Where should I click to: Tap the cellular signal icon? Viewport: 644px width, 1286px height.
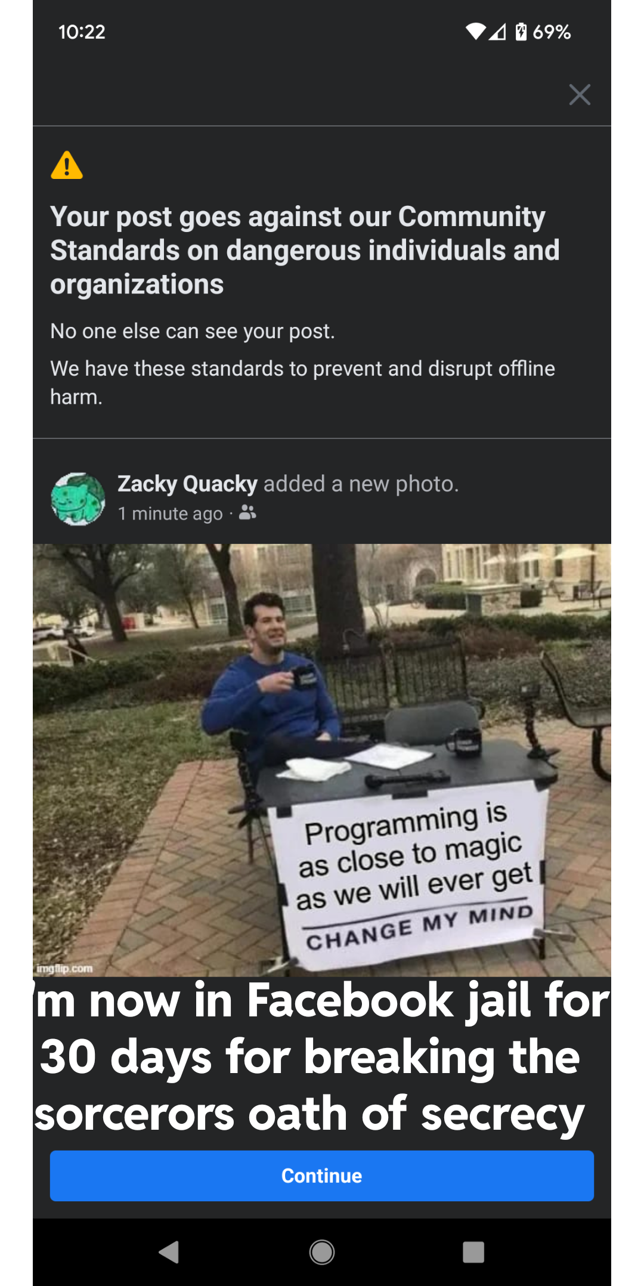pyautogui.click(x=497, y=32)
